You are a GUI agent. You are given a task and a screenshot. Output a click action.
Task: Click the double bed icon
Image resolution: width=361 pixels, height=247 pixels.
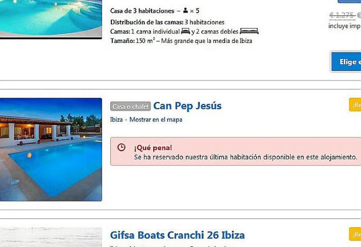point(249,31)
